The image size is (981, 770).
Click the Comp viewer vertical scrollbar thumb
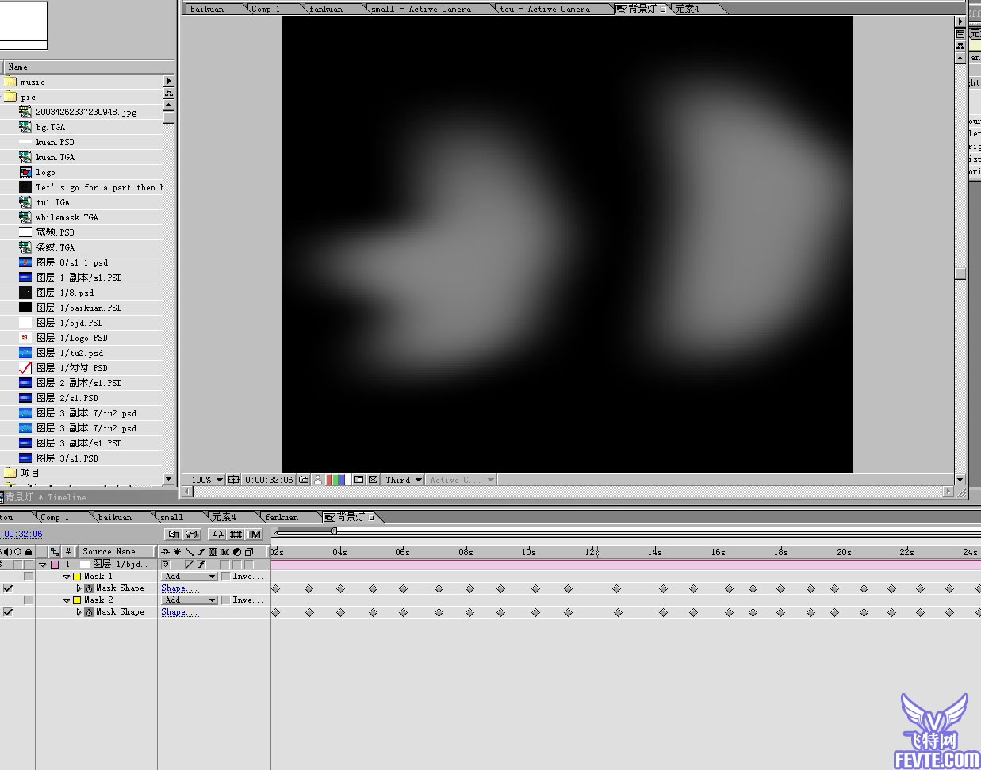click(960, 274)
